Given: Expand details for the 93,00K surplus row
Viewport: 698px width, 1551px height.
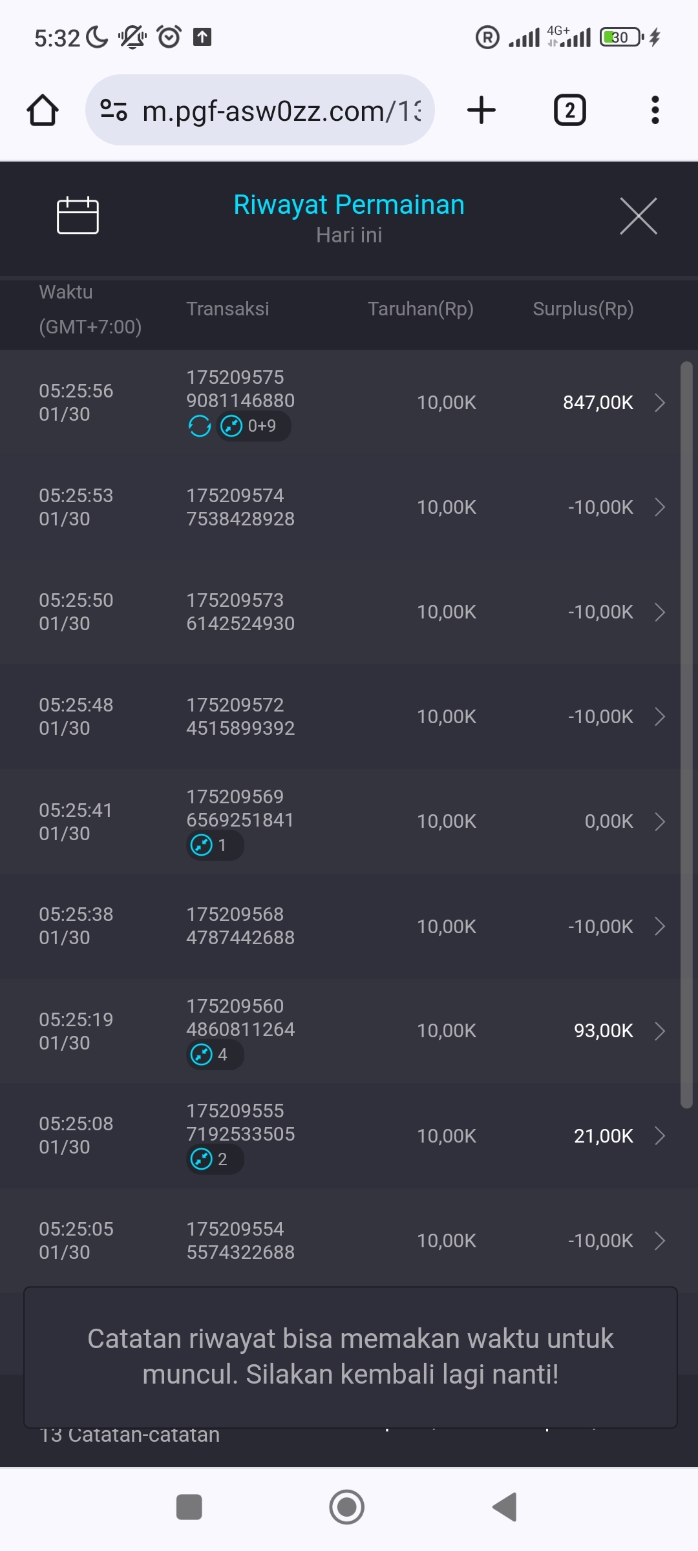Looking at the screenshot, I should pyautogui.click(x=660, y=1031).
